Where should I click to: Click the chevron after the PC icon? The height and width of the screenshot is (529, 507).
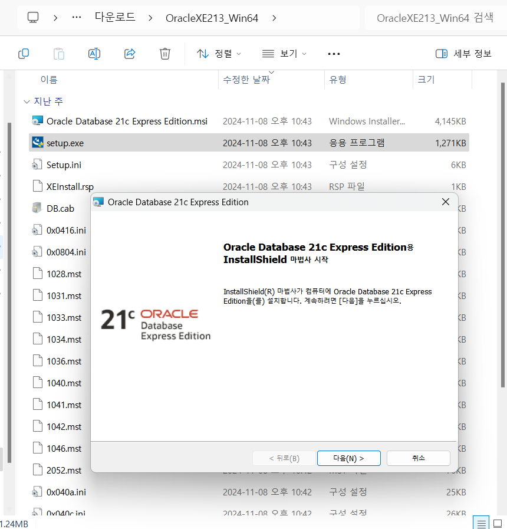(x=55, y=18)
